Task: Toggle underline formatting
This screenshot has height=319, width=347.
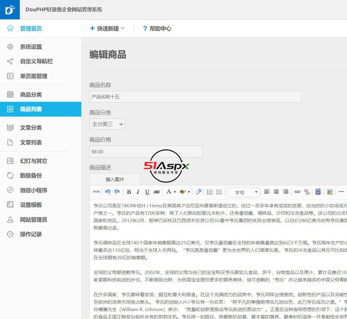Action: click(147, 192)
